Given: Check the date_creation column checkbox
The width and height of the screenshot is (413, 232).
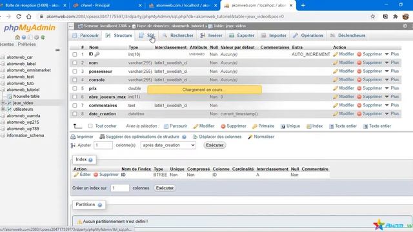Looking at the screenshot, I should pos(75,114).
